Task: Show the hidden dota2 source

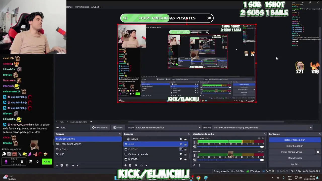Action: click(x=181, y=144)
